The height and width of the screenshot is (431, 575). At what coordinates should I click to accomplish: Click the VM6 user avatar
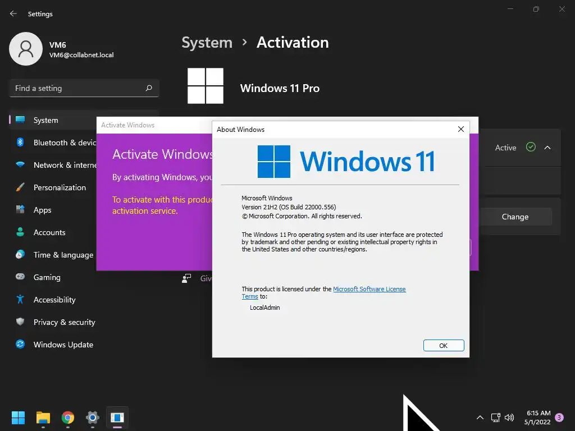[x=26, y=49]
